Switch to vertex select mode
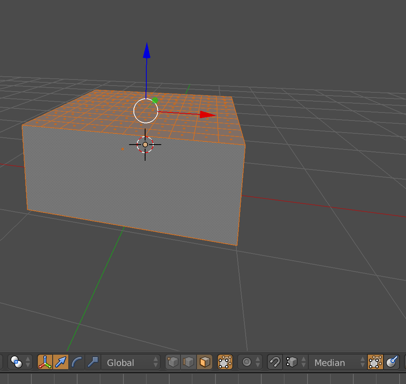This screenshot has width=406, height=384. pos(172,362)
